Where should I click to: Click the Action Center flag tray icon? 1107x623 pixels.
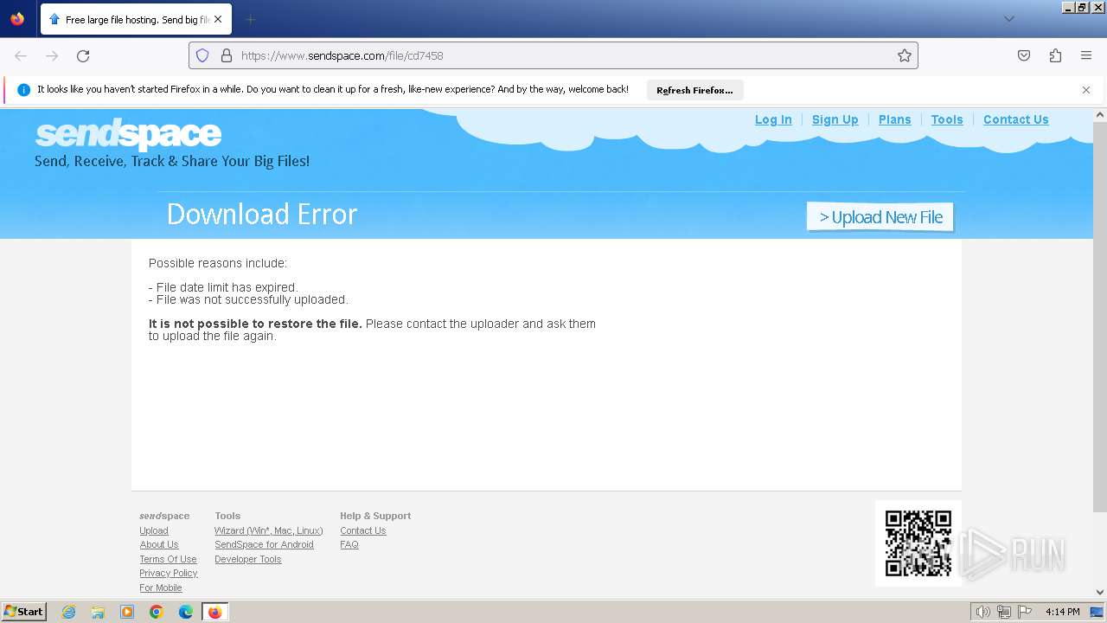[x=1024, y=612]
